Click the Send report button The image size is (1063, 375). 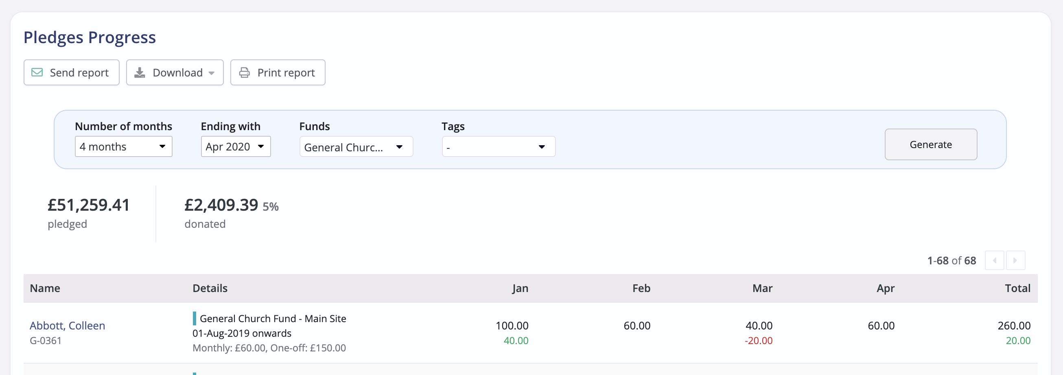pyautogui.click(x=71, y=72)
